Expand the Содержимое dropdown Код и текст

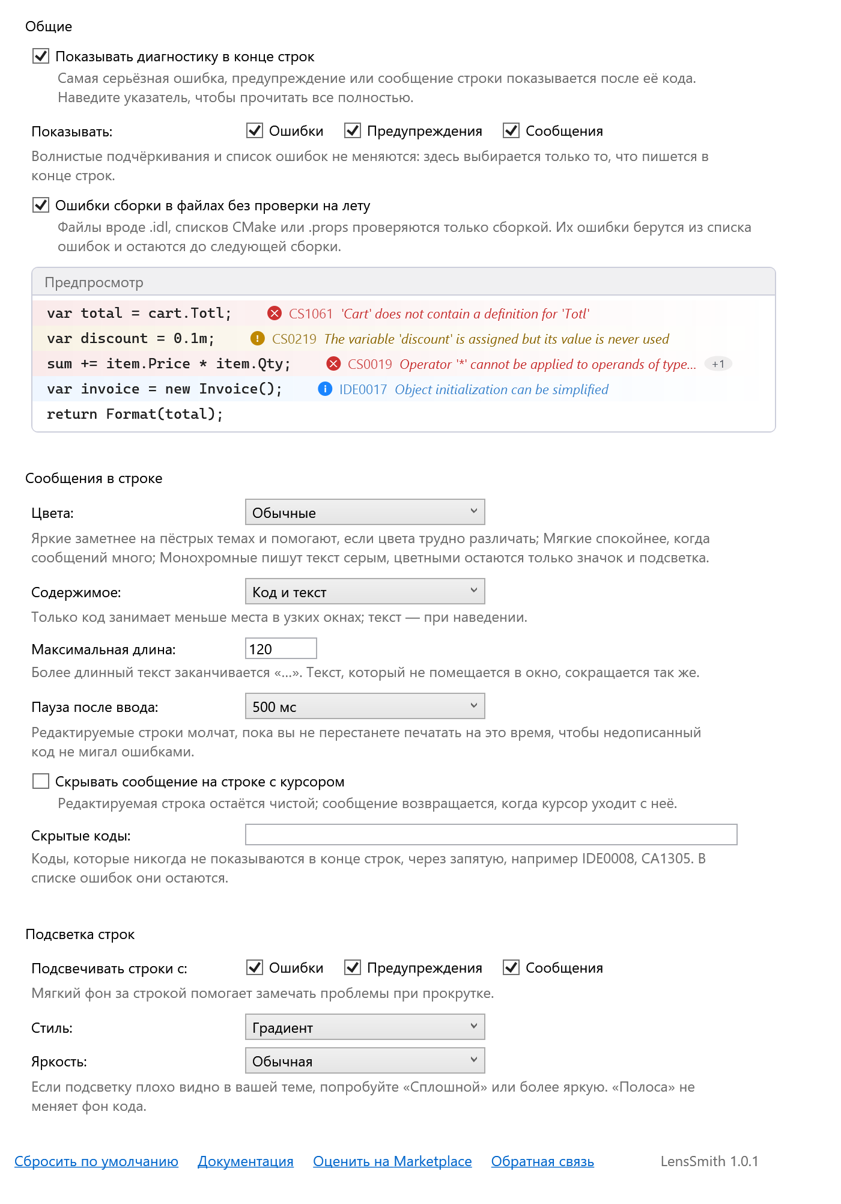pos(365,591)
